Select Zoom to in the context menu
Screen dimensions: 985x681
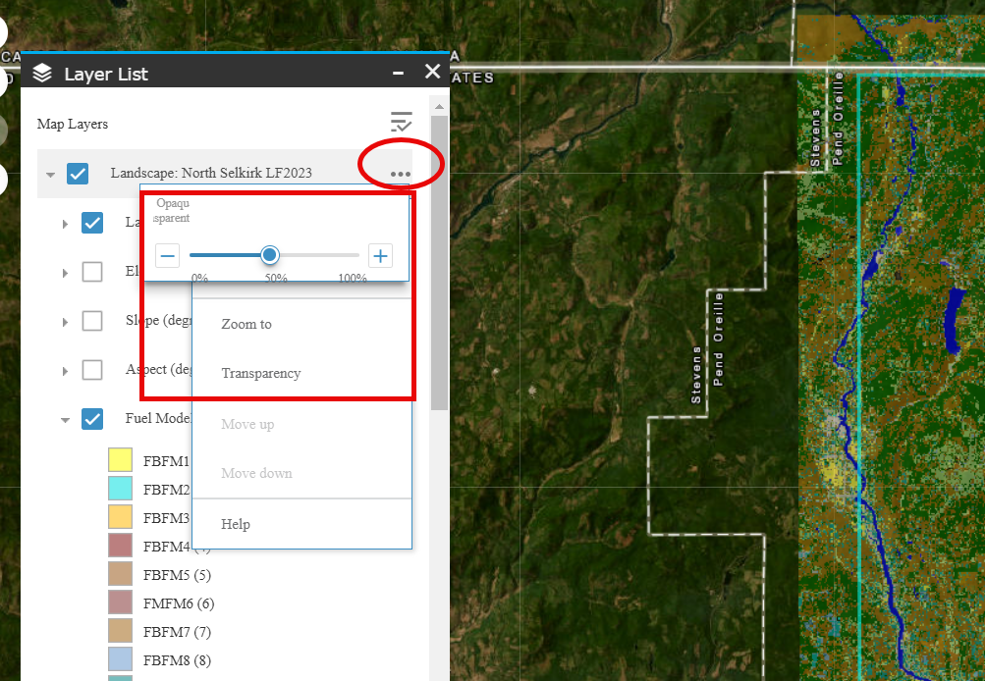pyautogui.click(x=246, y=324)
